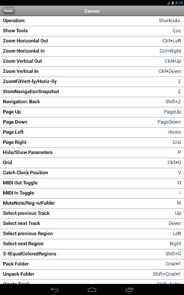Tap the battery status icon
Viewport: 184px width, 295px height.
(172, 3)
